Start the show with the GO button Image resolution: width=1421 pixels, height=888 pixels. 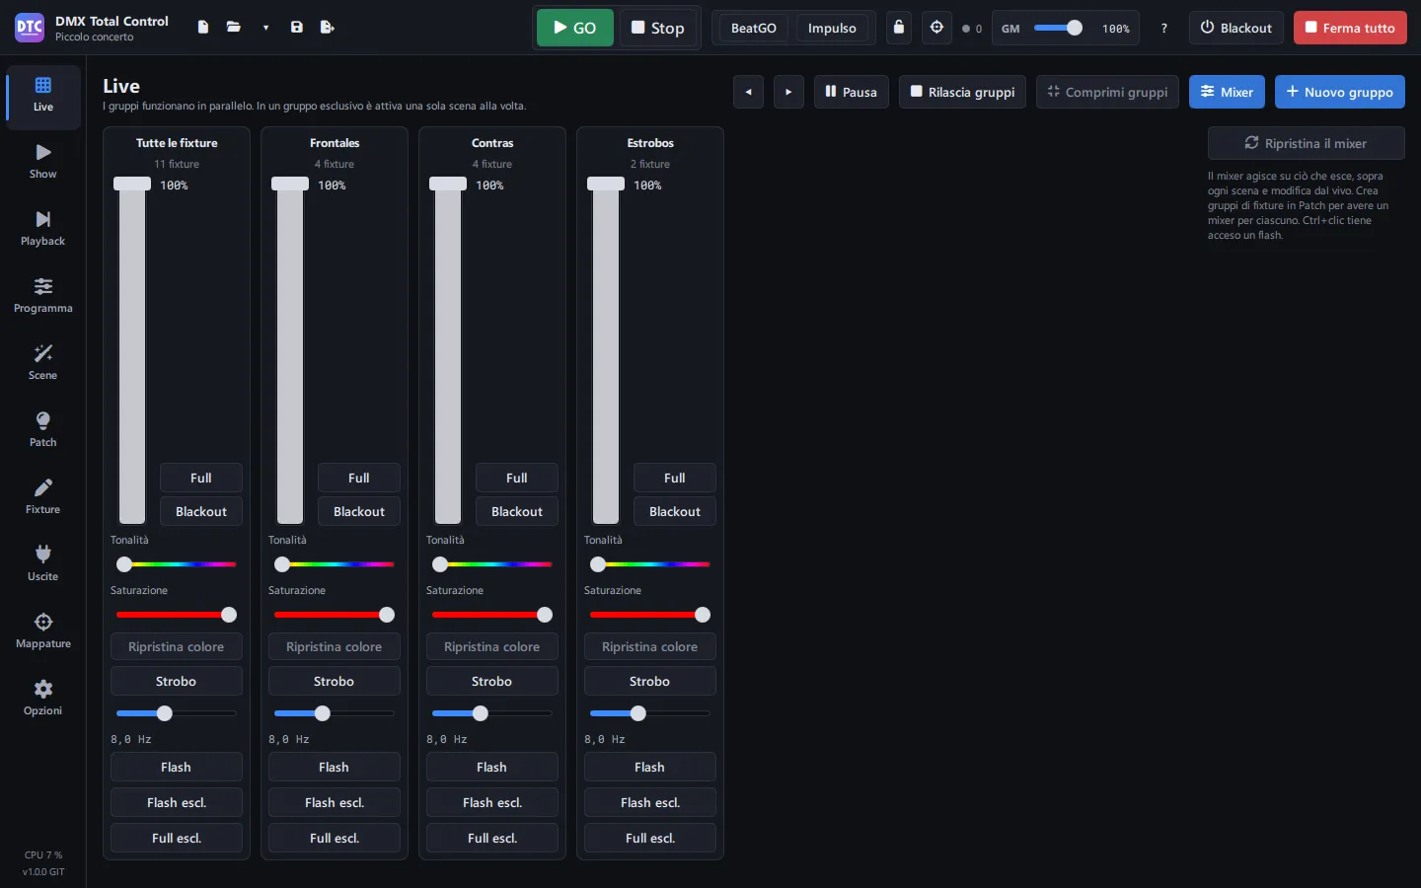click(x=575, y=28)
